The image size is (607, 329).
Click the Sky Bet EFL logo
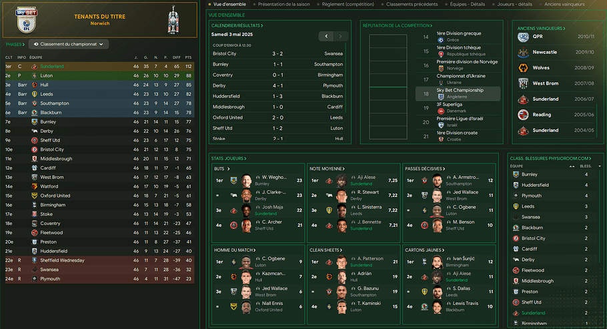point(26,21)
